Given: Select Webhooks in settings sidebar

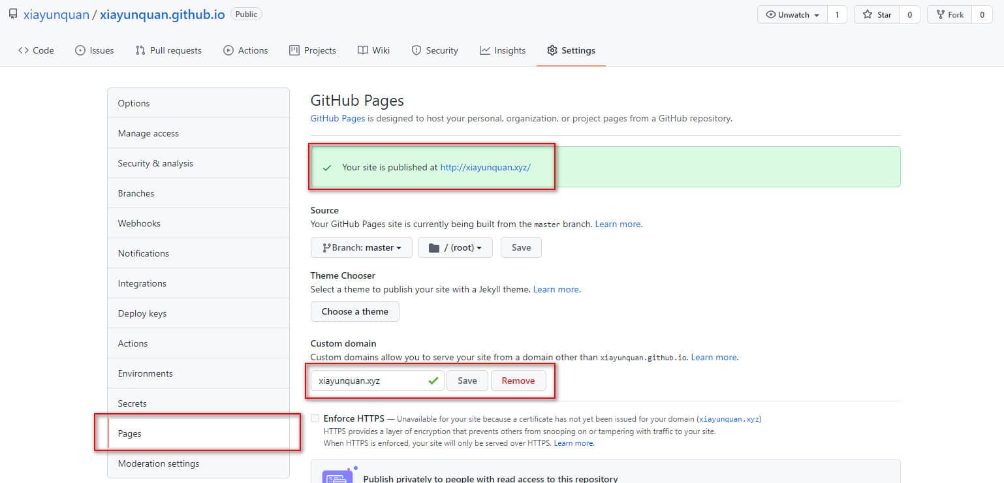Looking at the screenshot, I should [x=139, y=223].
